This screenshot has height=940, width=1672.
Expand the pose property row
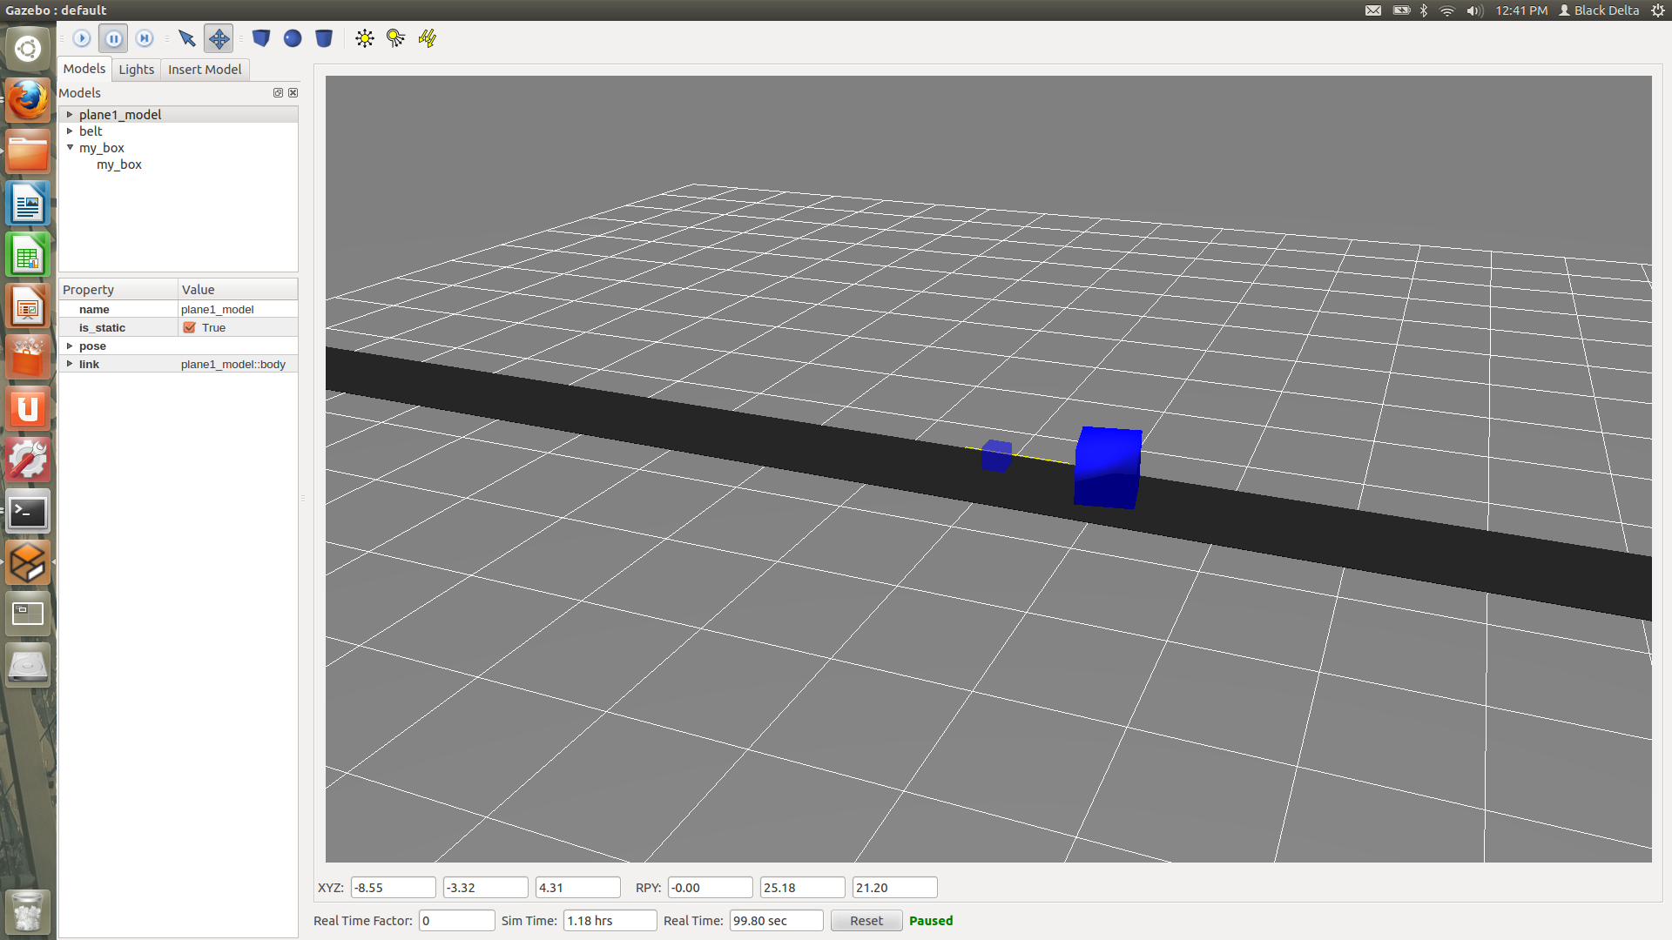coord(72,346)
